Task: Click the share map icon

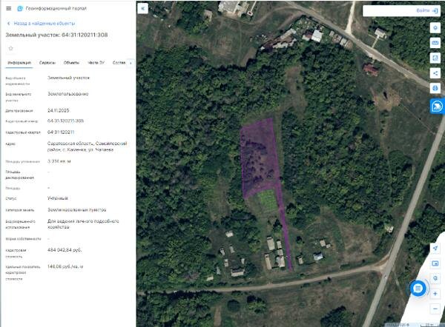Action: 435,73
